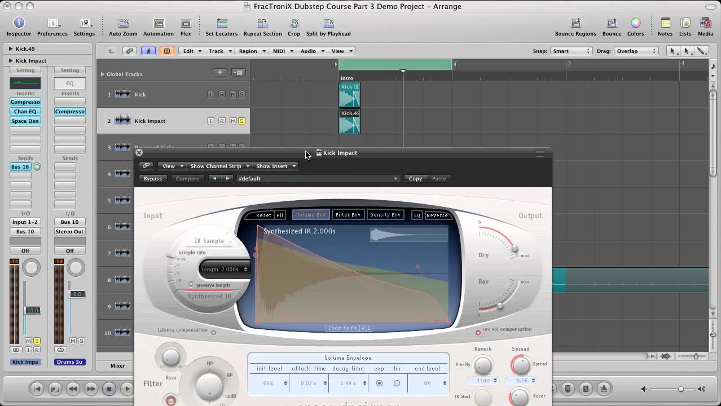Select the lin volume envelope radio button
Image resolution: width=721 pixels, height=406 pixels.
tap(397, 383)
